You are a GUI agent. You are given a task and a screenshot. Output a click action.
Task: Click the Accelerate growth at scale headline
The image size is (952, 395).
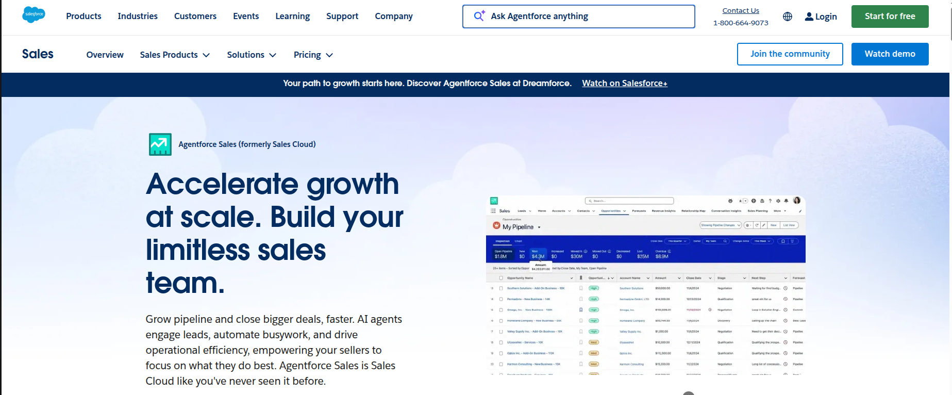tap(275, 233)
